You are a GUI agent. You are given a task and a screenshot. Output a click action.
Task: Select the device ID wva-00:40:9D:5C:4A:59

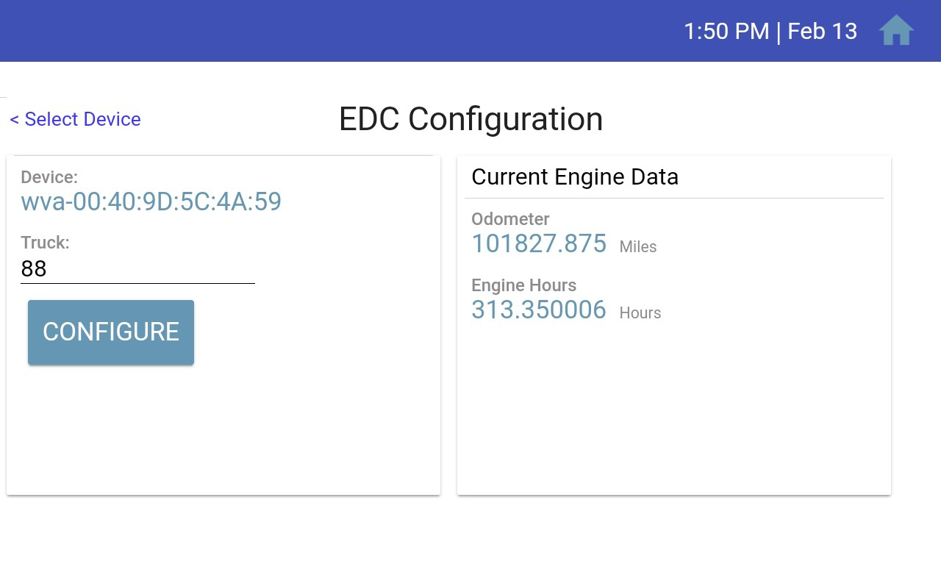[x=151, y=201]
